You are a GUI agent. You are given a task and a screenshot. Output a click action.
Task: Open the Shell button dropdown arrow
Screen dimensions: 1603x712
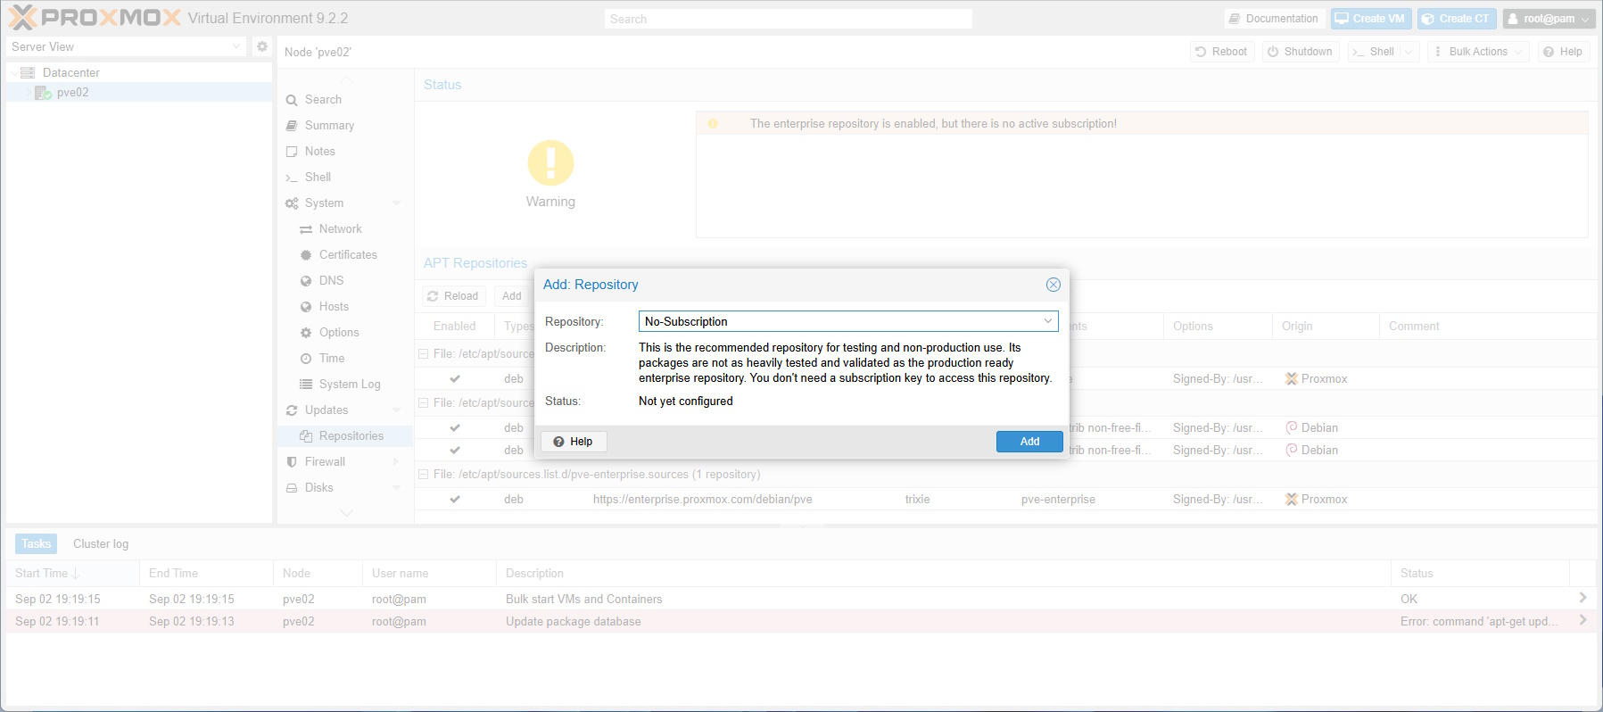tap(1409, 52)
